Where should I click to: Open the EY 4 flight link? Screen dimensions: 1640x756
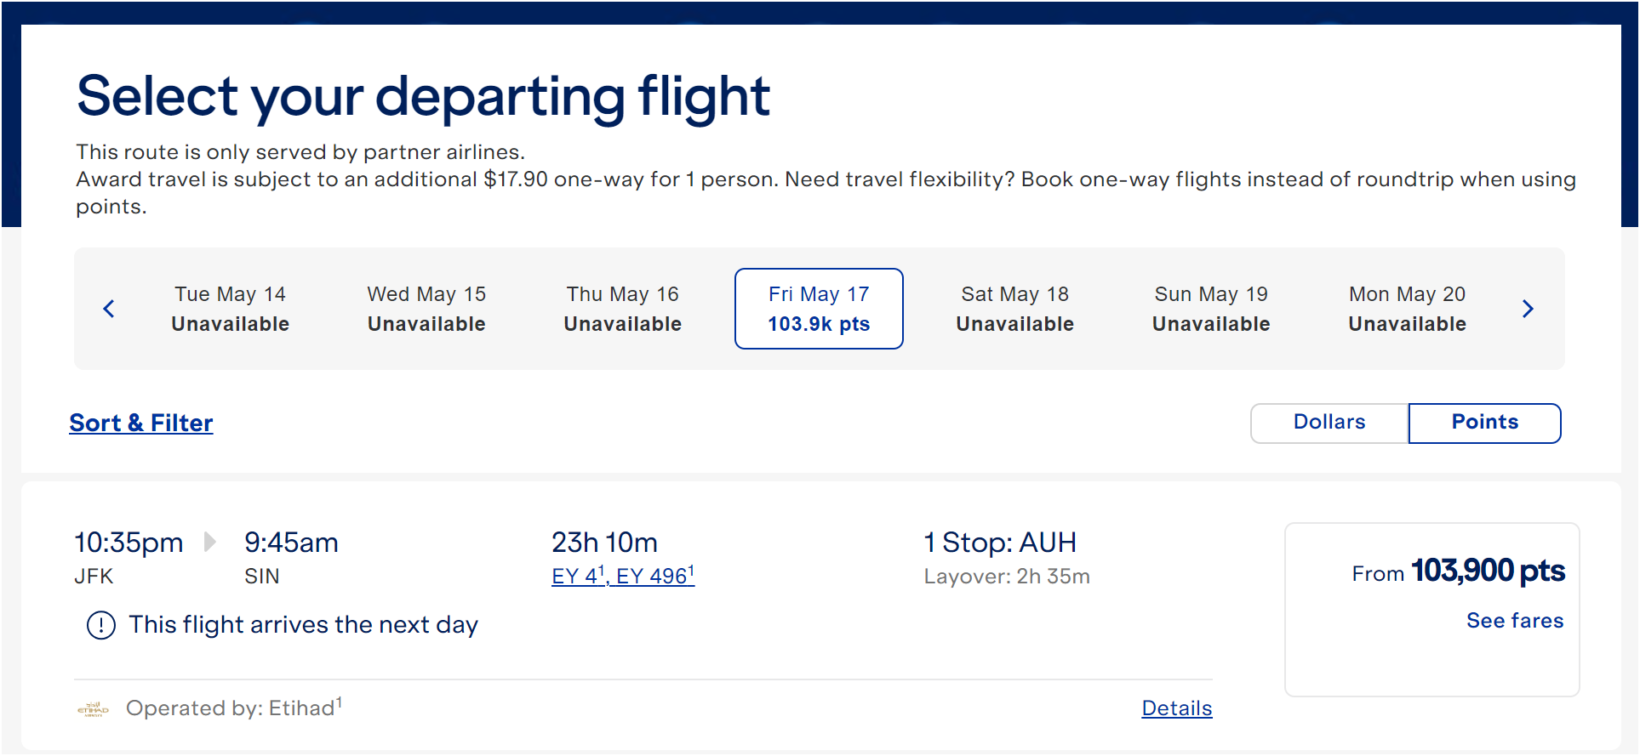(x=575, y=576)
